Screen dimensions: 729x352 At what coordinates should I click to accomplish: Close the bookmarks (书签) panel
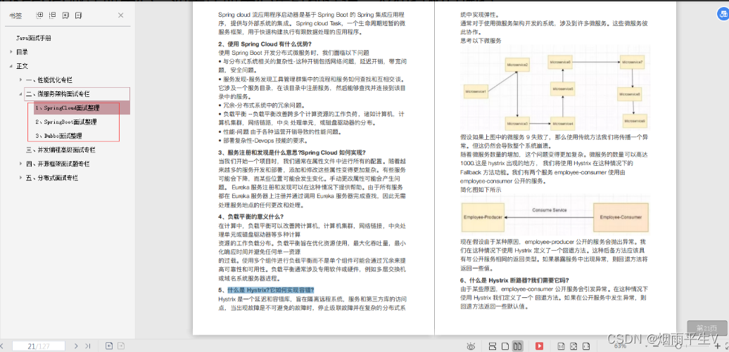[x=121, y=15]
